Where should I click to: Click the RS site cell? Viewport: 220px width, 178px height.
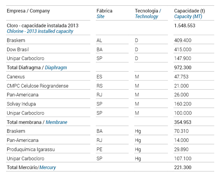tap(99, 86)
